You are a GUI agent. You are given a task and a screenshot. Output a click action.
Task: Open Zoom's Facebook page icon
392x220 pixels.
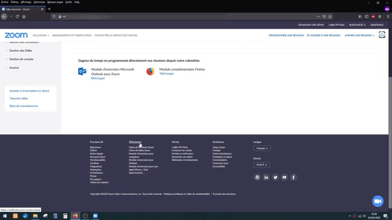[x=293, y=177]
